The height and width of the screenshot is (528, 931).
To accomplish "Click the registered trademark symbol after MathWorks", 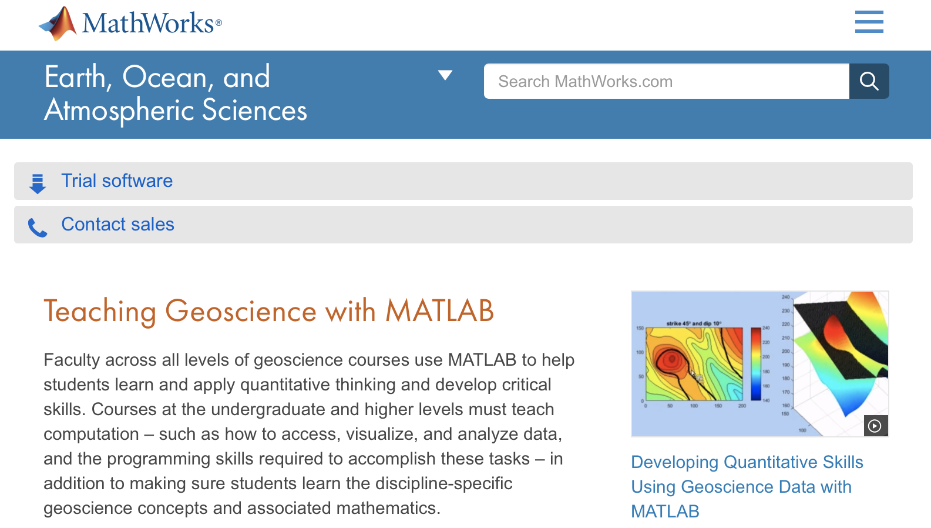I will pos(219,23).
